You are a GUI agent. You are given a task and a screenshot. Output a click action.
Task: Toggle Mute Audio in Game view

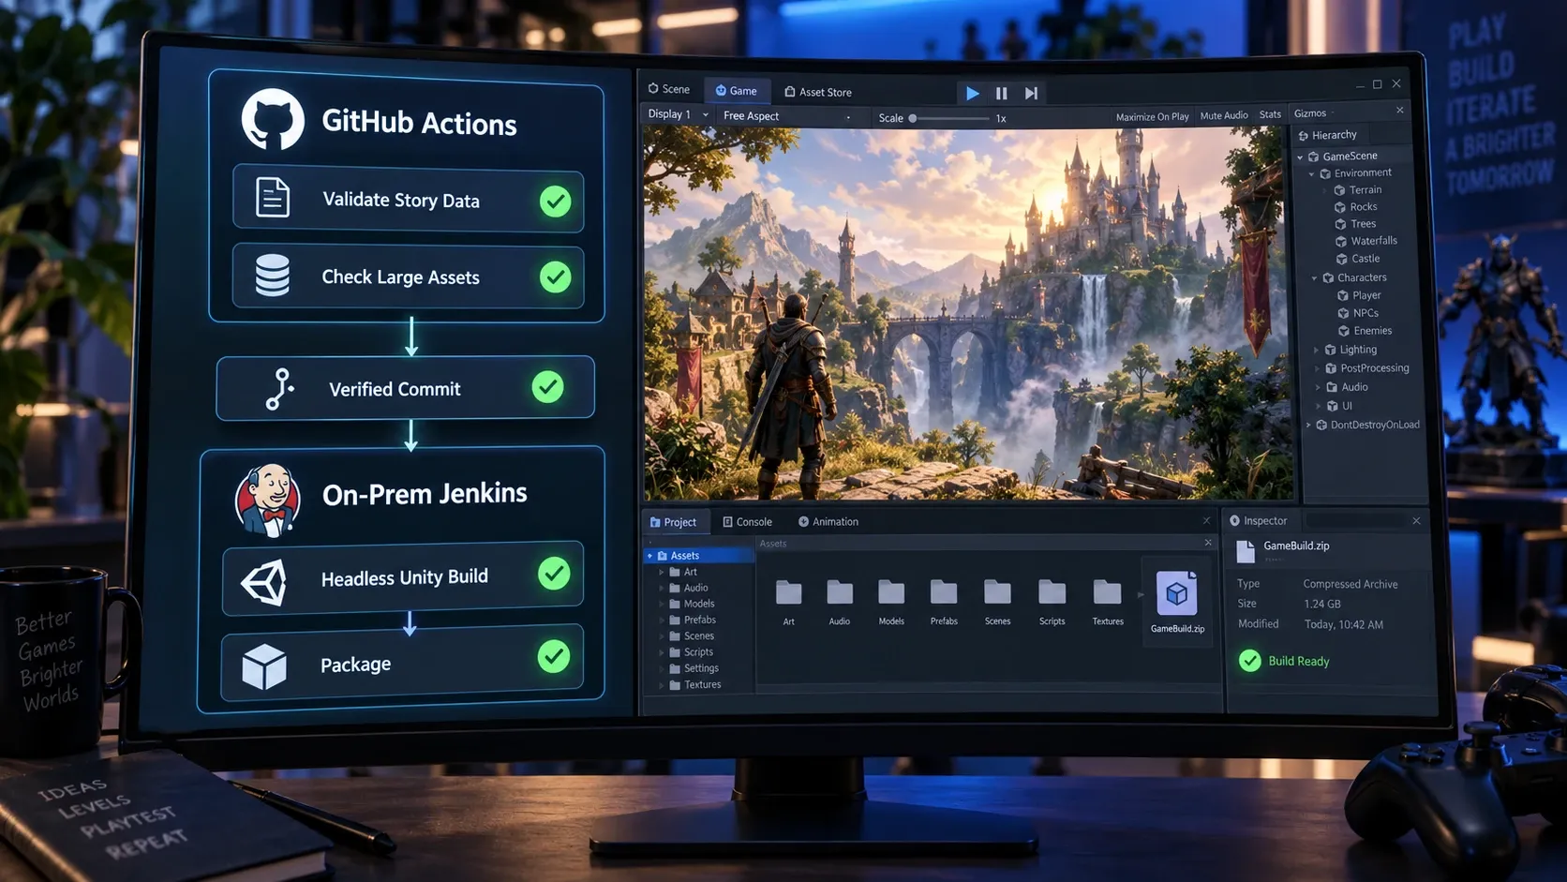point(1224,116)
